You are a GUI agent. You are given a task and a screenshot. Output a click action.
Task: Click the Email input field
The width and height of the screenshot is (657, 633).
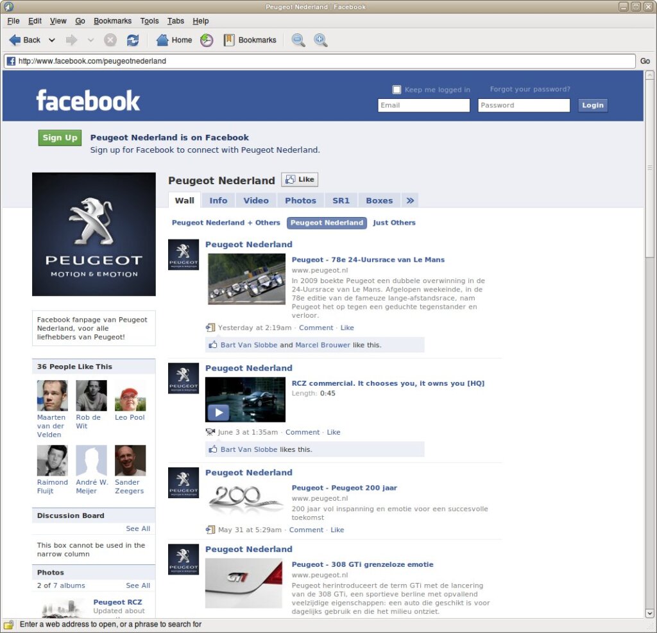[x=423, y=105]
